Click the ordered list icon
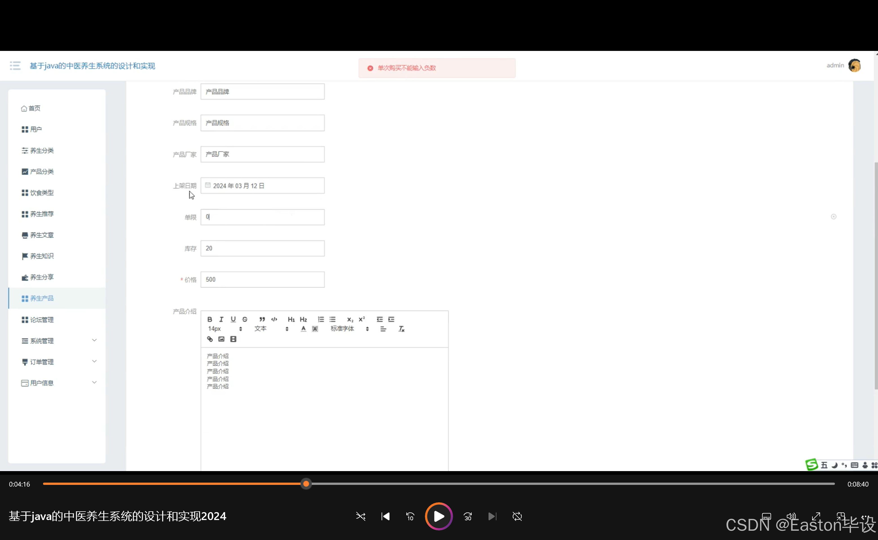878x540 pixels. pyautogui.click(x=321, y=319)
